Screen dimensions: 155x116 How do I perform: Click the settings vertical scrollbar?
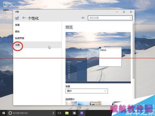click(x=133, y=51)
